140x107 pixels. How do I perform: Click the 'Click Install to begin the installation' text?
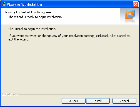(32, 29)
